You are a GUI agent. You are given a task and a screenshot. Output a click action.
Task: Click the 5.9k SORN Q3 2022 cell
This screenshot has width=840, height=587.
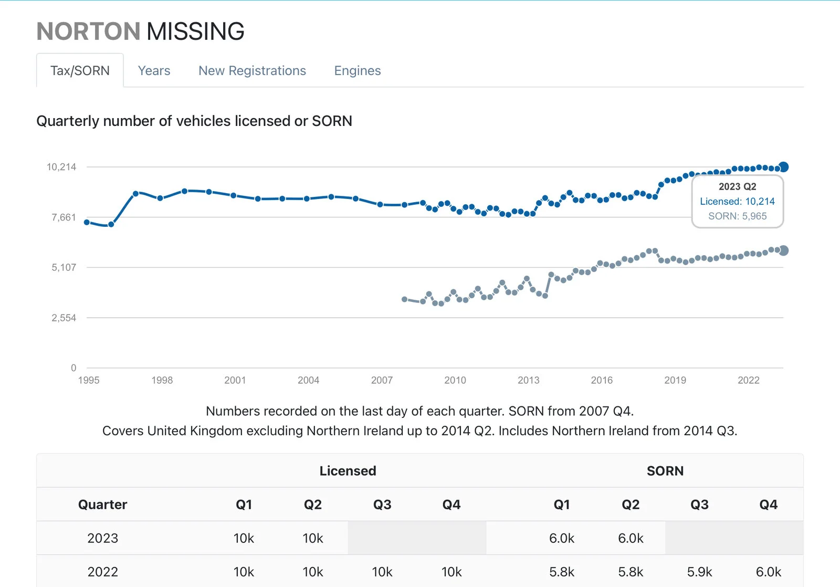699,572
